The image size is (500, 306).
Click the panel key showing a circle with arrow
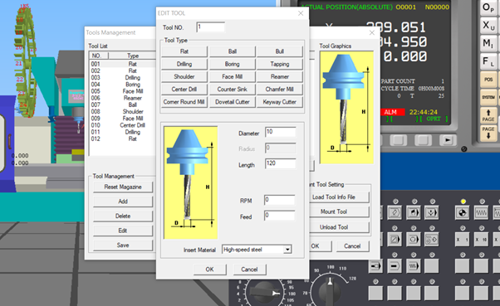pyautogui.click(x=414, y=240)
